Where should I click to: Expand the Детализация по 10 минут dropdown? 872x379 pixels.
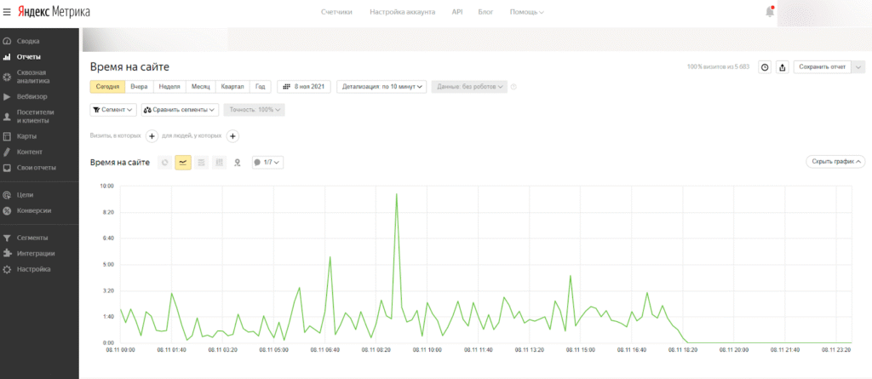click(x=381, y=86)
